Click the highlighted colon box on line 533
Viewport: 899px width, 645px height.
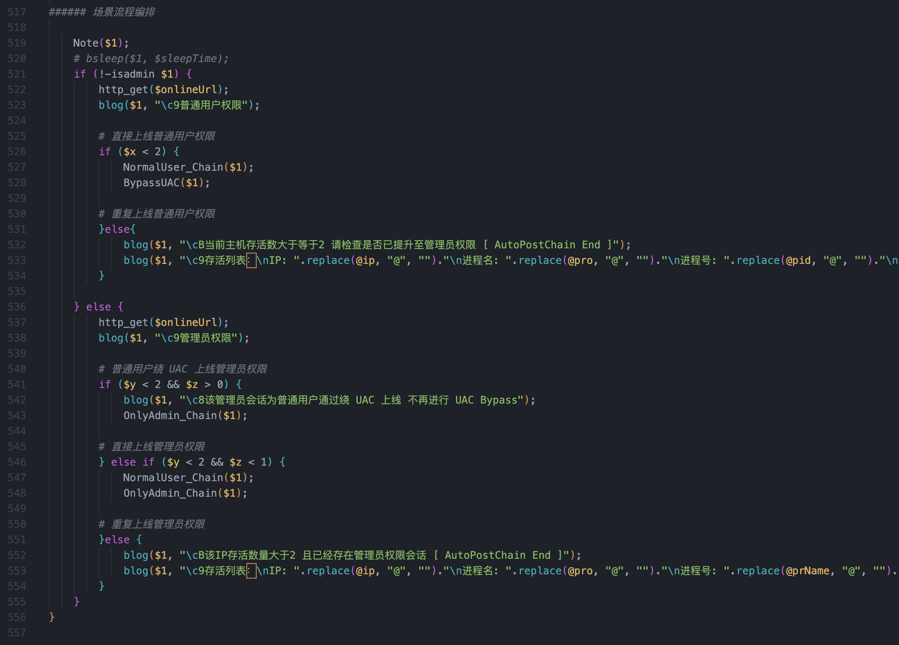(x=251, y=260)
